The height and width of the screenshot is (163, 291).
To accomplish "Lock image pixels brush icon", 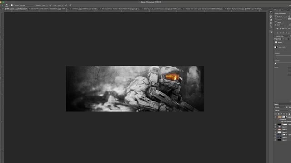I will pyautogui.click(x=281, y=114).
